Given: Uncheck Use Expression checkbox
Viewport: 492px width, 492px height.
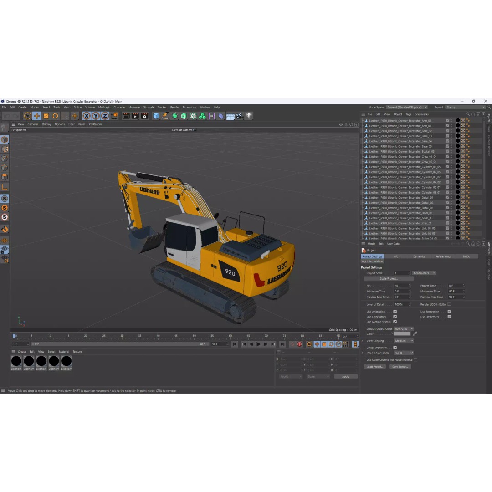Looking at the screenshot, I should click(x=449, y=312).
